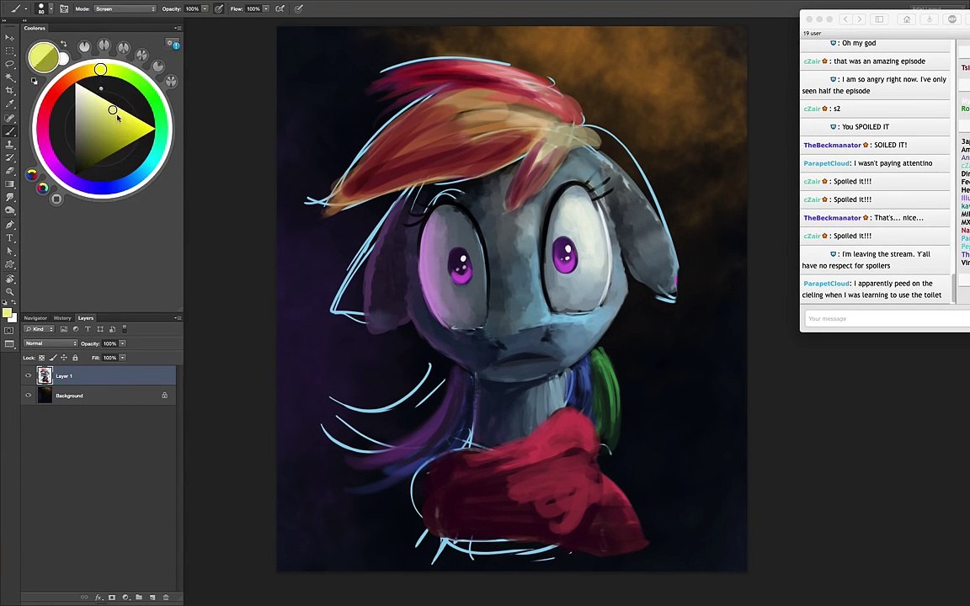Switch to the History tab
970x606 pixels.
[x=61, y=318]
